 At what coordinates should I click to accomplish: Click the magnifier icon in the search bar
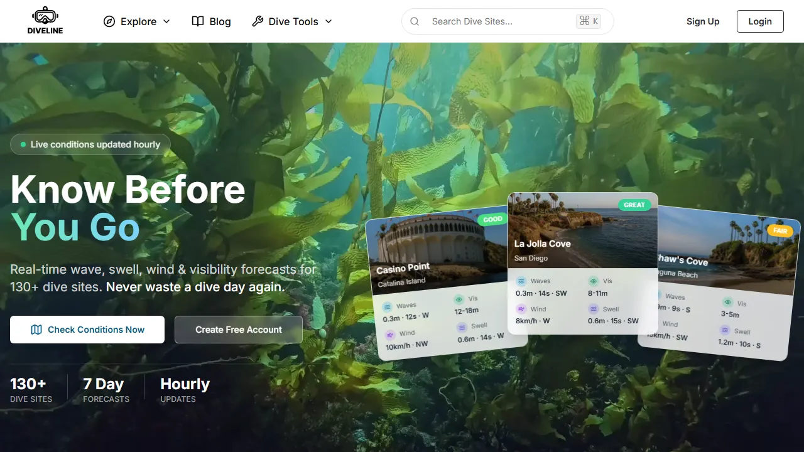point(415,21)
